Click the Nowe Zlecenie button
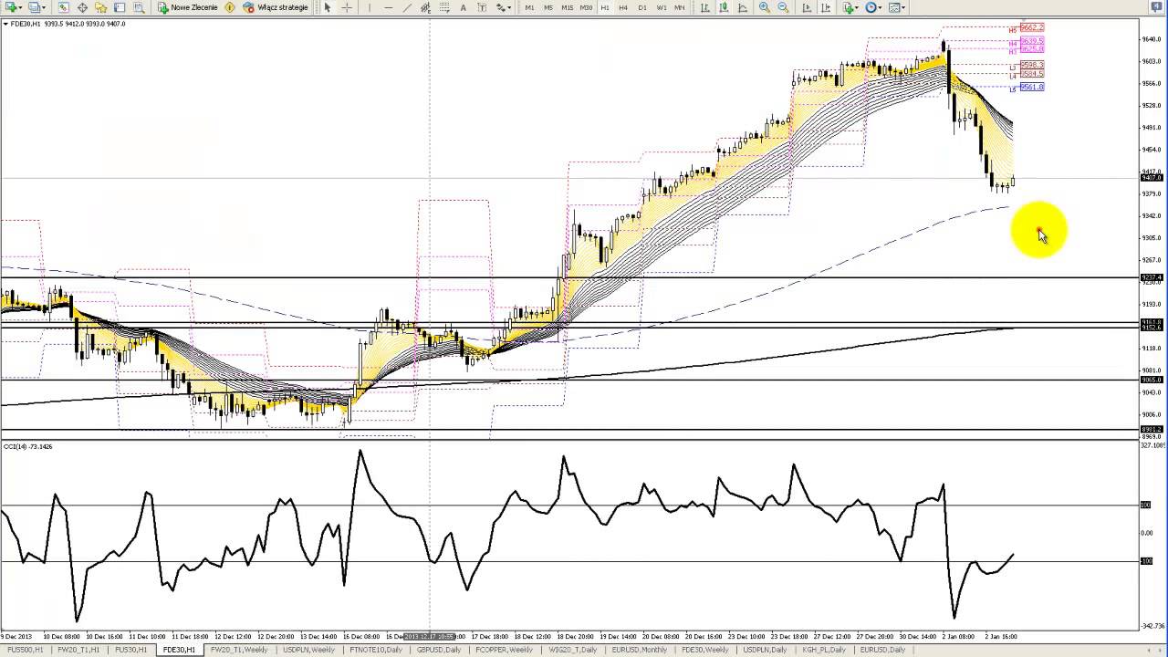 point(188,7)
